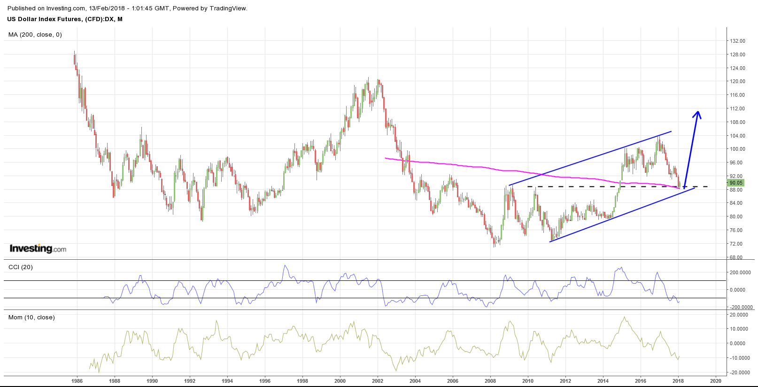Click the 2000 label on the time axis
Image resolution: width=758 pixels, height=387 pixels.
[340, 381]
